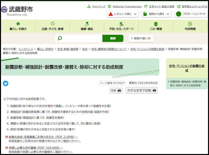Share page via Twitter bird icon
209x155 pixels.
(6, 83)
